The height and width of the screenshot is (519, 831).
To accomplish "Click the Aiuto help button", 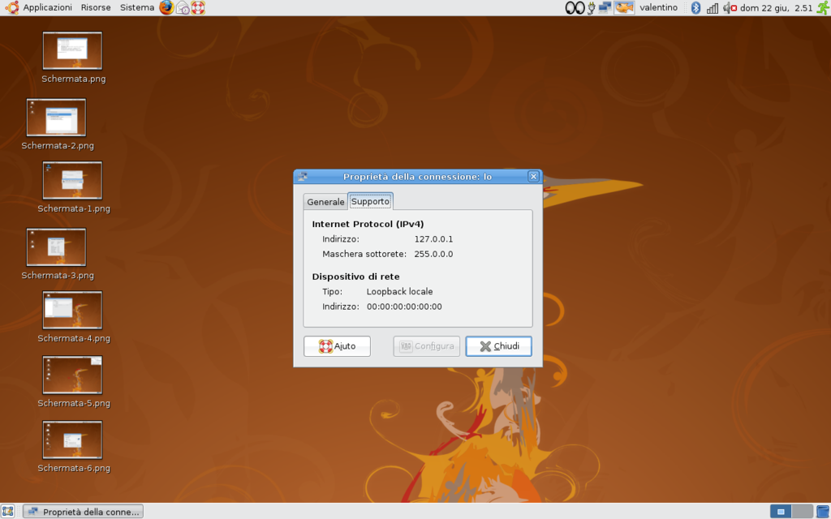I will click(x=337, y=346).
